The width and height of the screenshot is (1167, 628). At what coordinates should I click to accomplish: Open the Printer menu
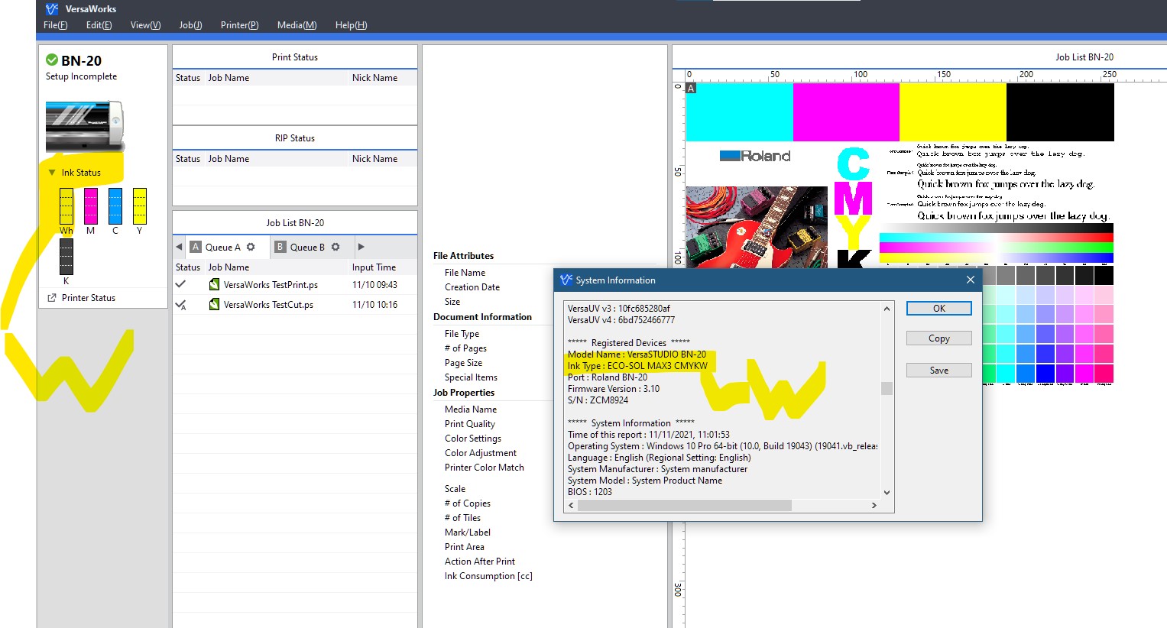point(239,25)
